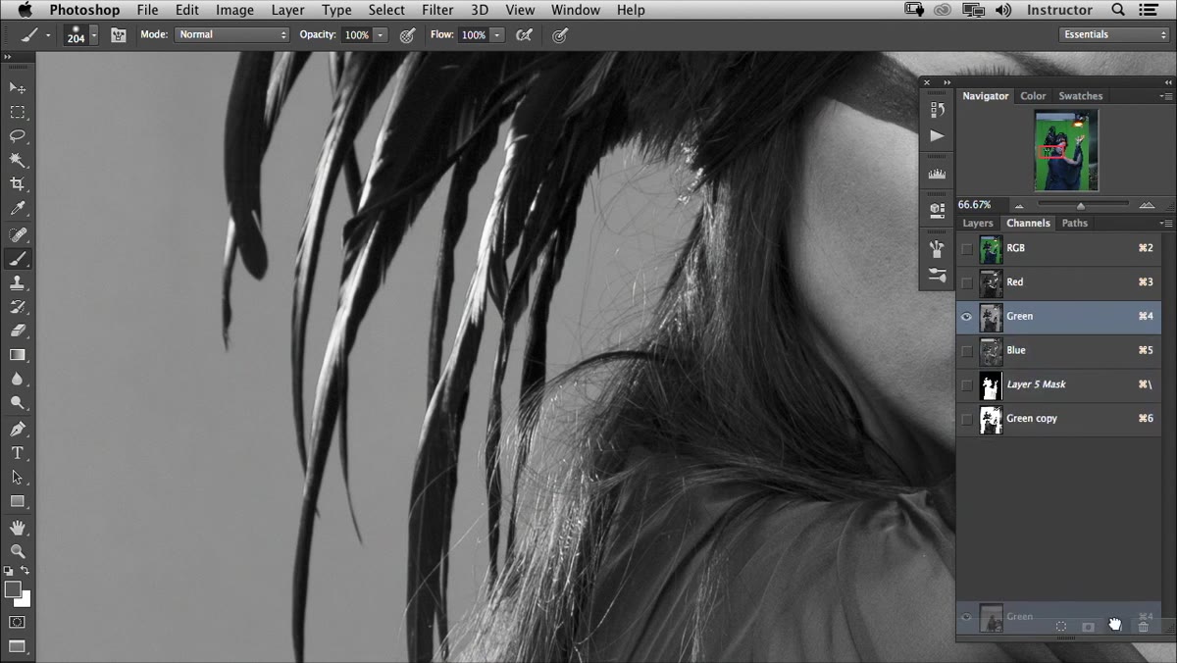Enable airbrush-style build-up
Image resolution: width=1177 pixels, height=663 pixels.
(524, 35)
